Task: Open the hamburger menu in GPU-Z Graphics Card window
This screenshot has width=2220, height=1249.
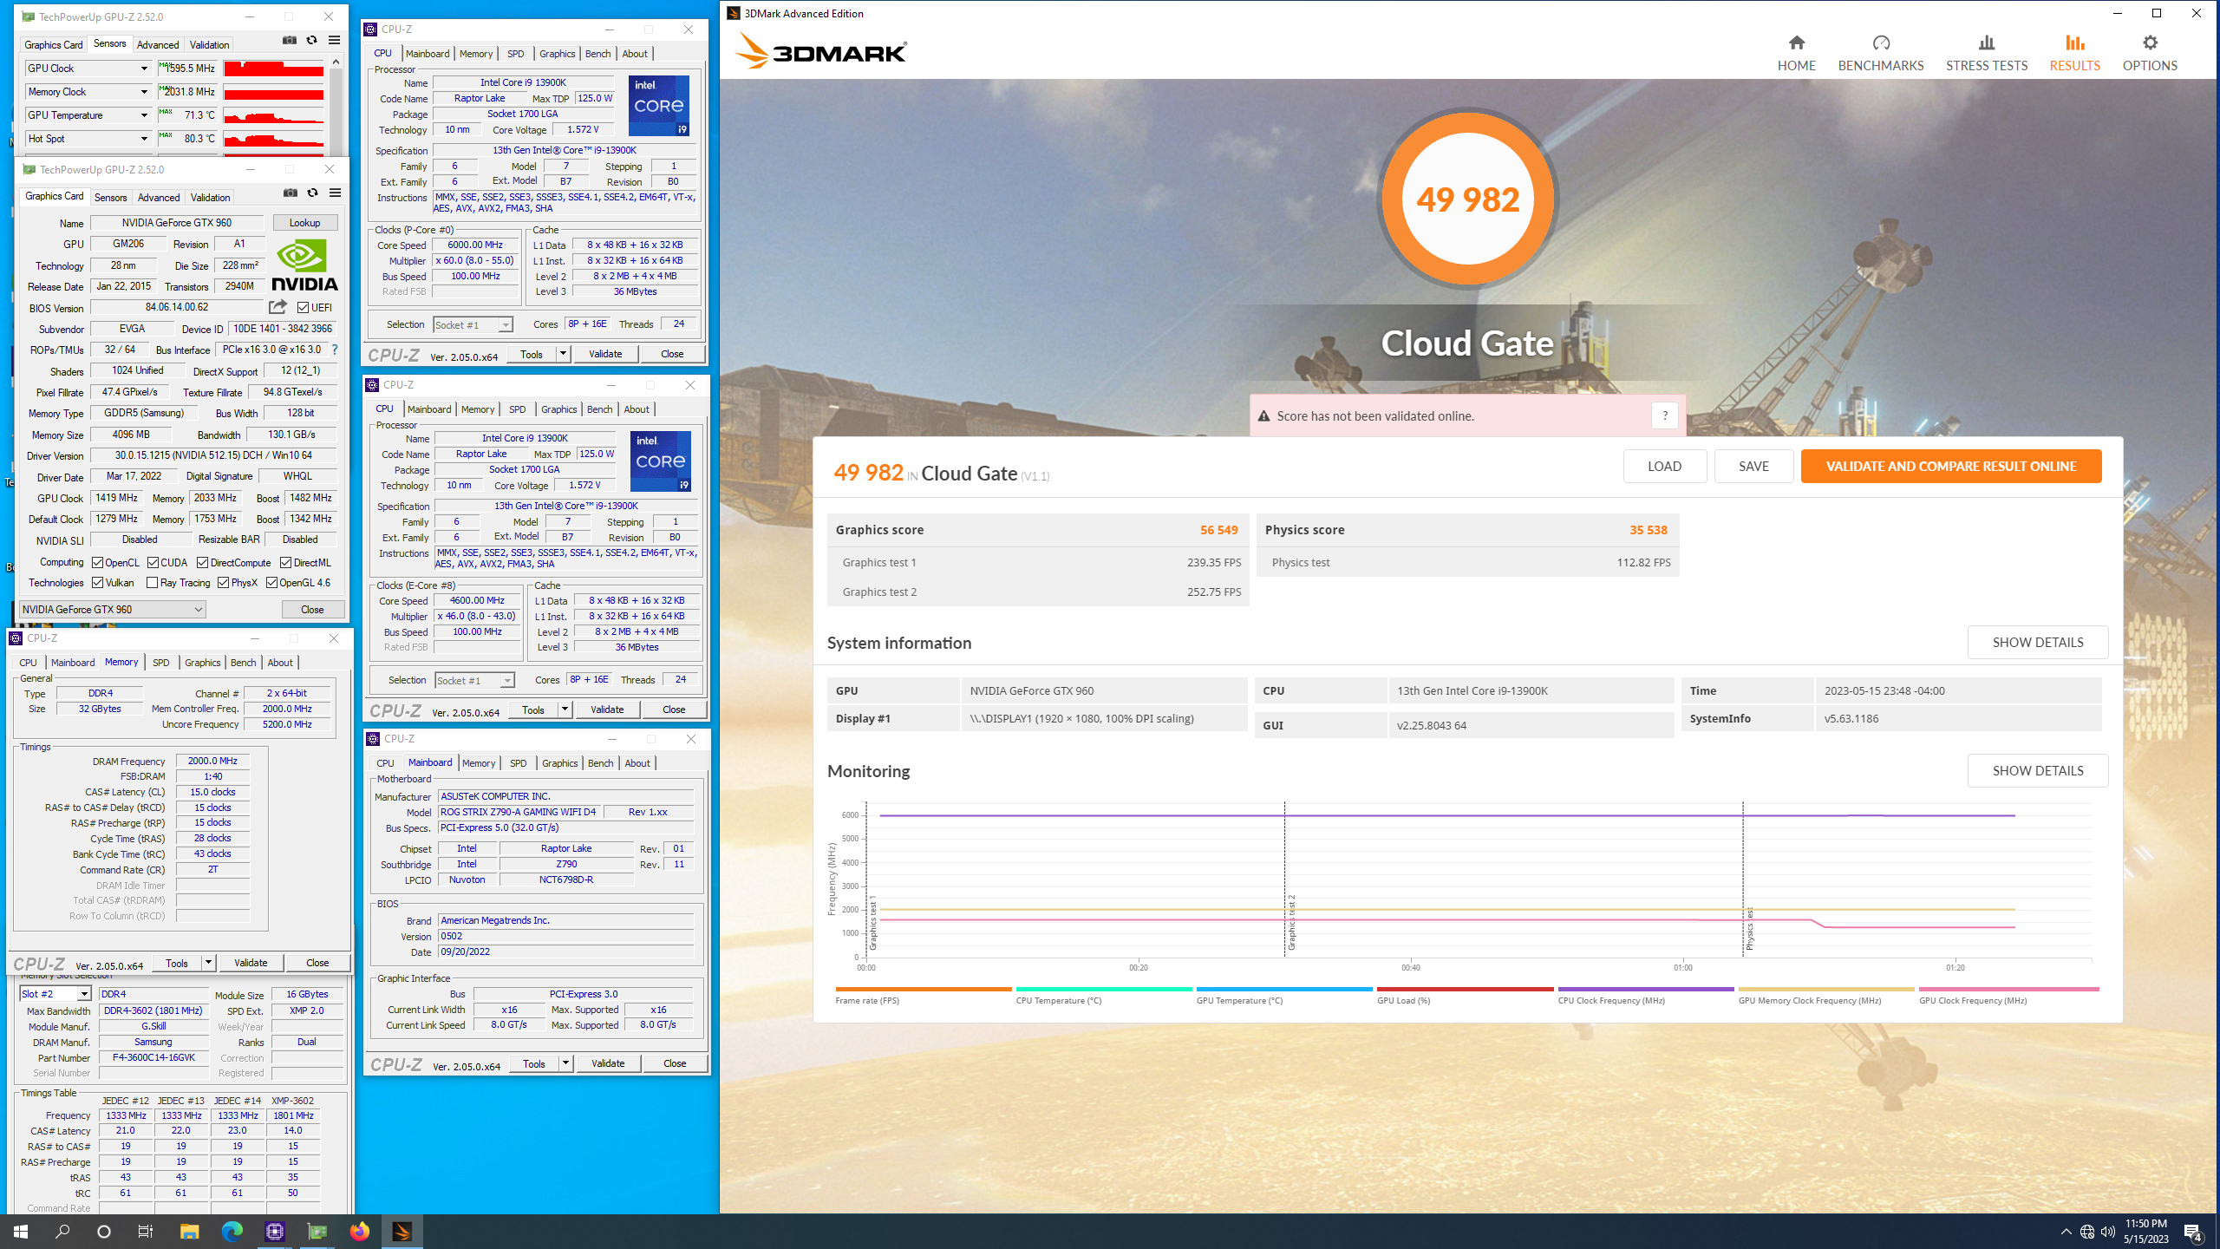Action: pyautogui.click(x=336, y=193)
